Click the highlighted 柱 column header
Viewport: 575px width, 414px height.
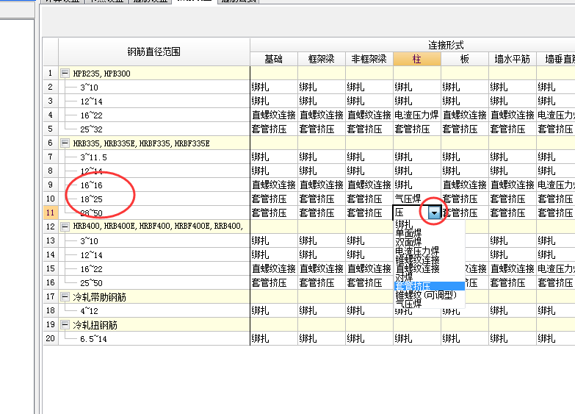[x=416, y=59]
